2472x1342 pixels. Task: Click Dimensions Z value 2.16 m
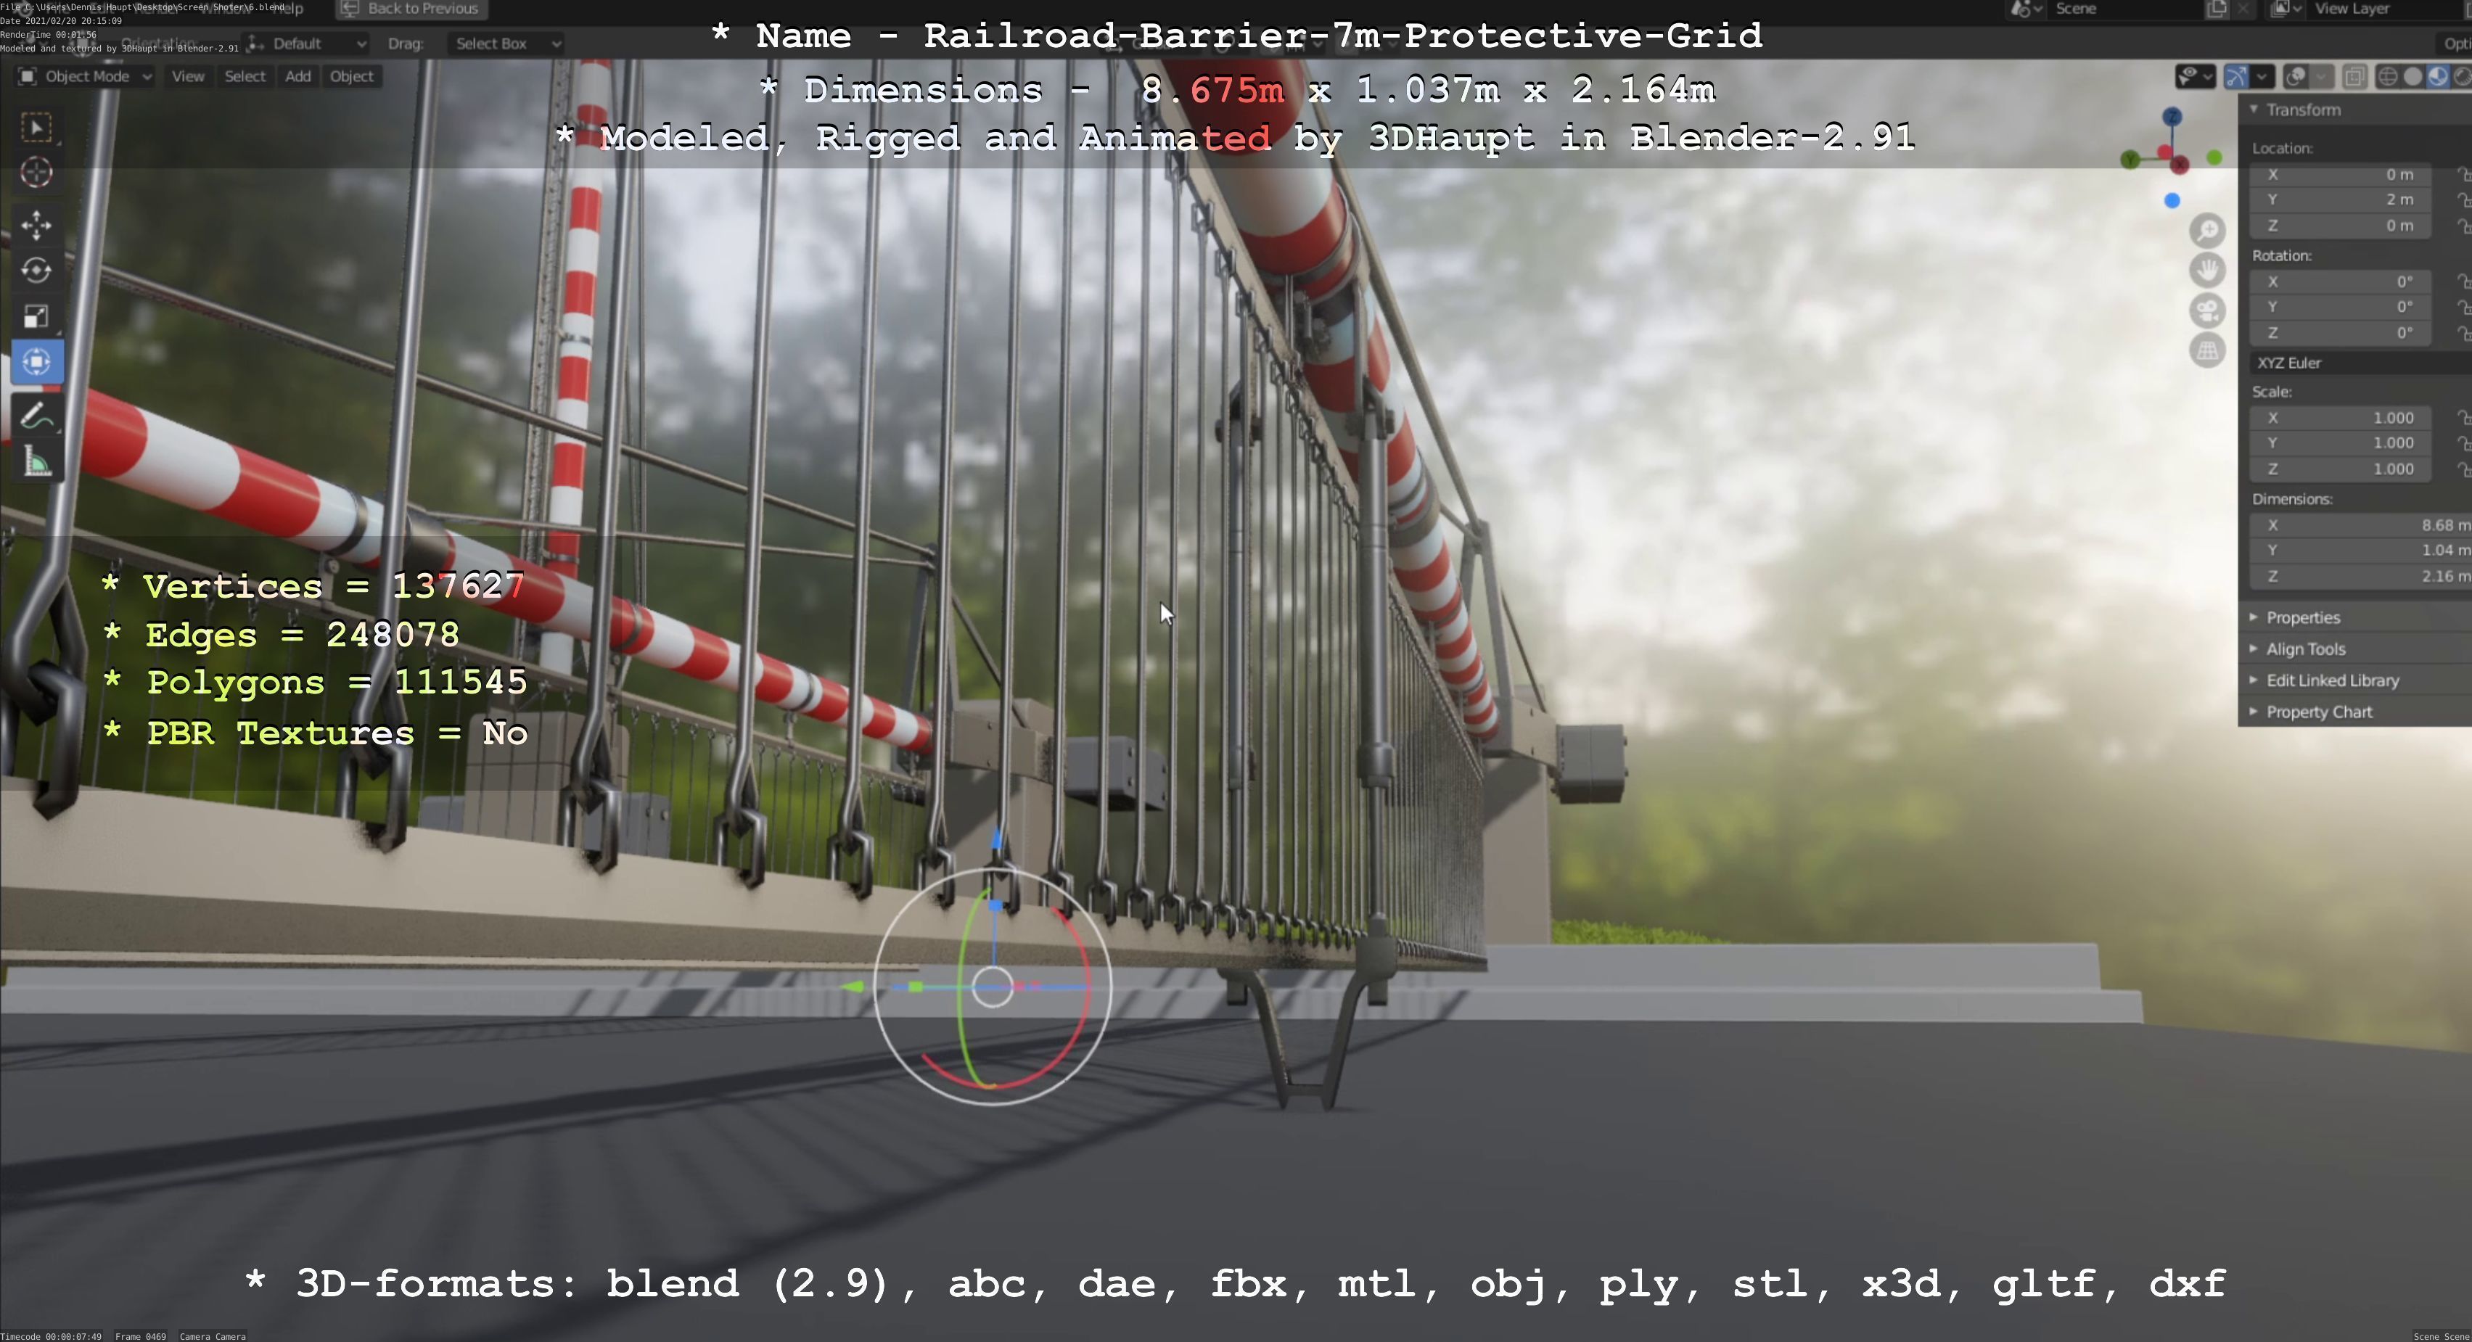[2361, 577]
